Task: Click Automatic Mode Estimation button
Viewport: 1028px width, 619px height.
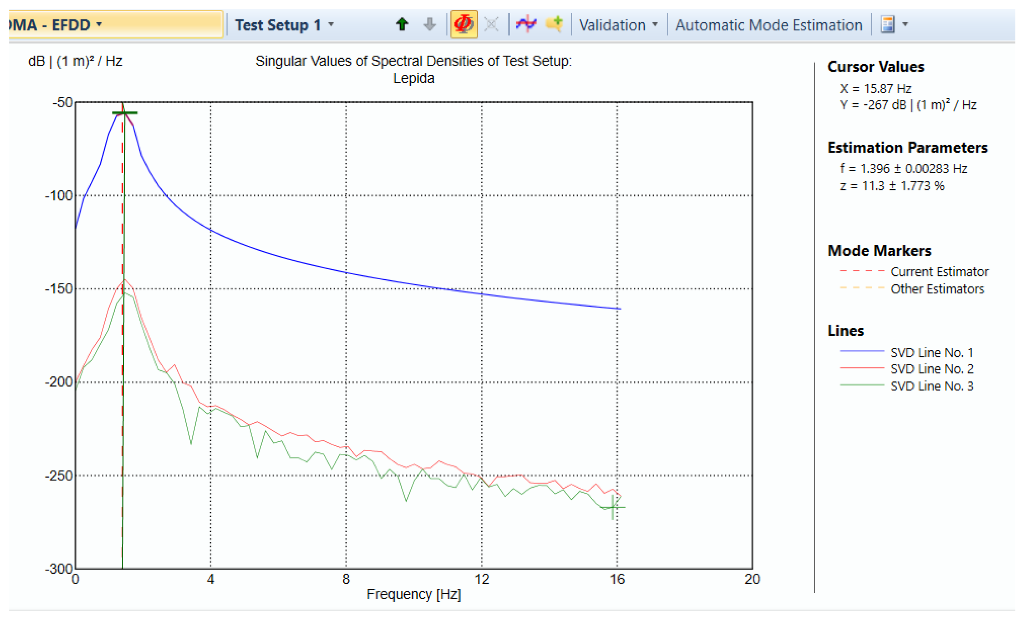Action: tap(768, 25)
